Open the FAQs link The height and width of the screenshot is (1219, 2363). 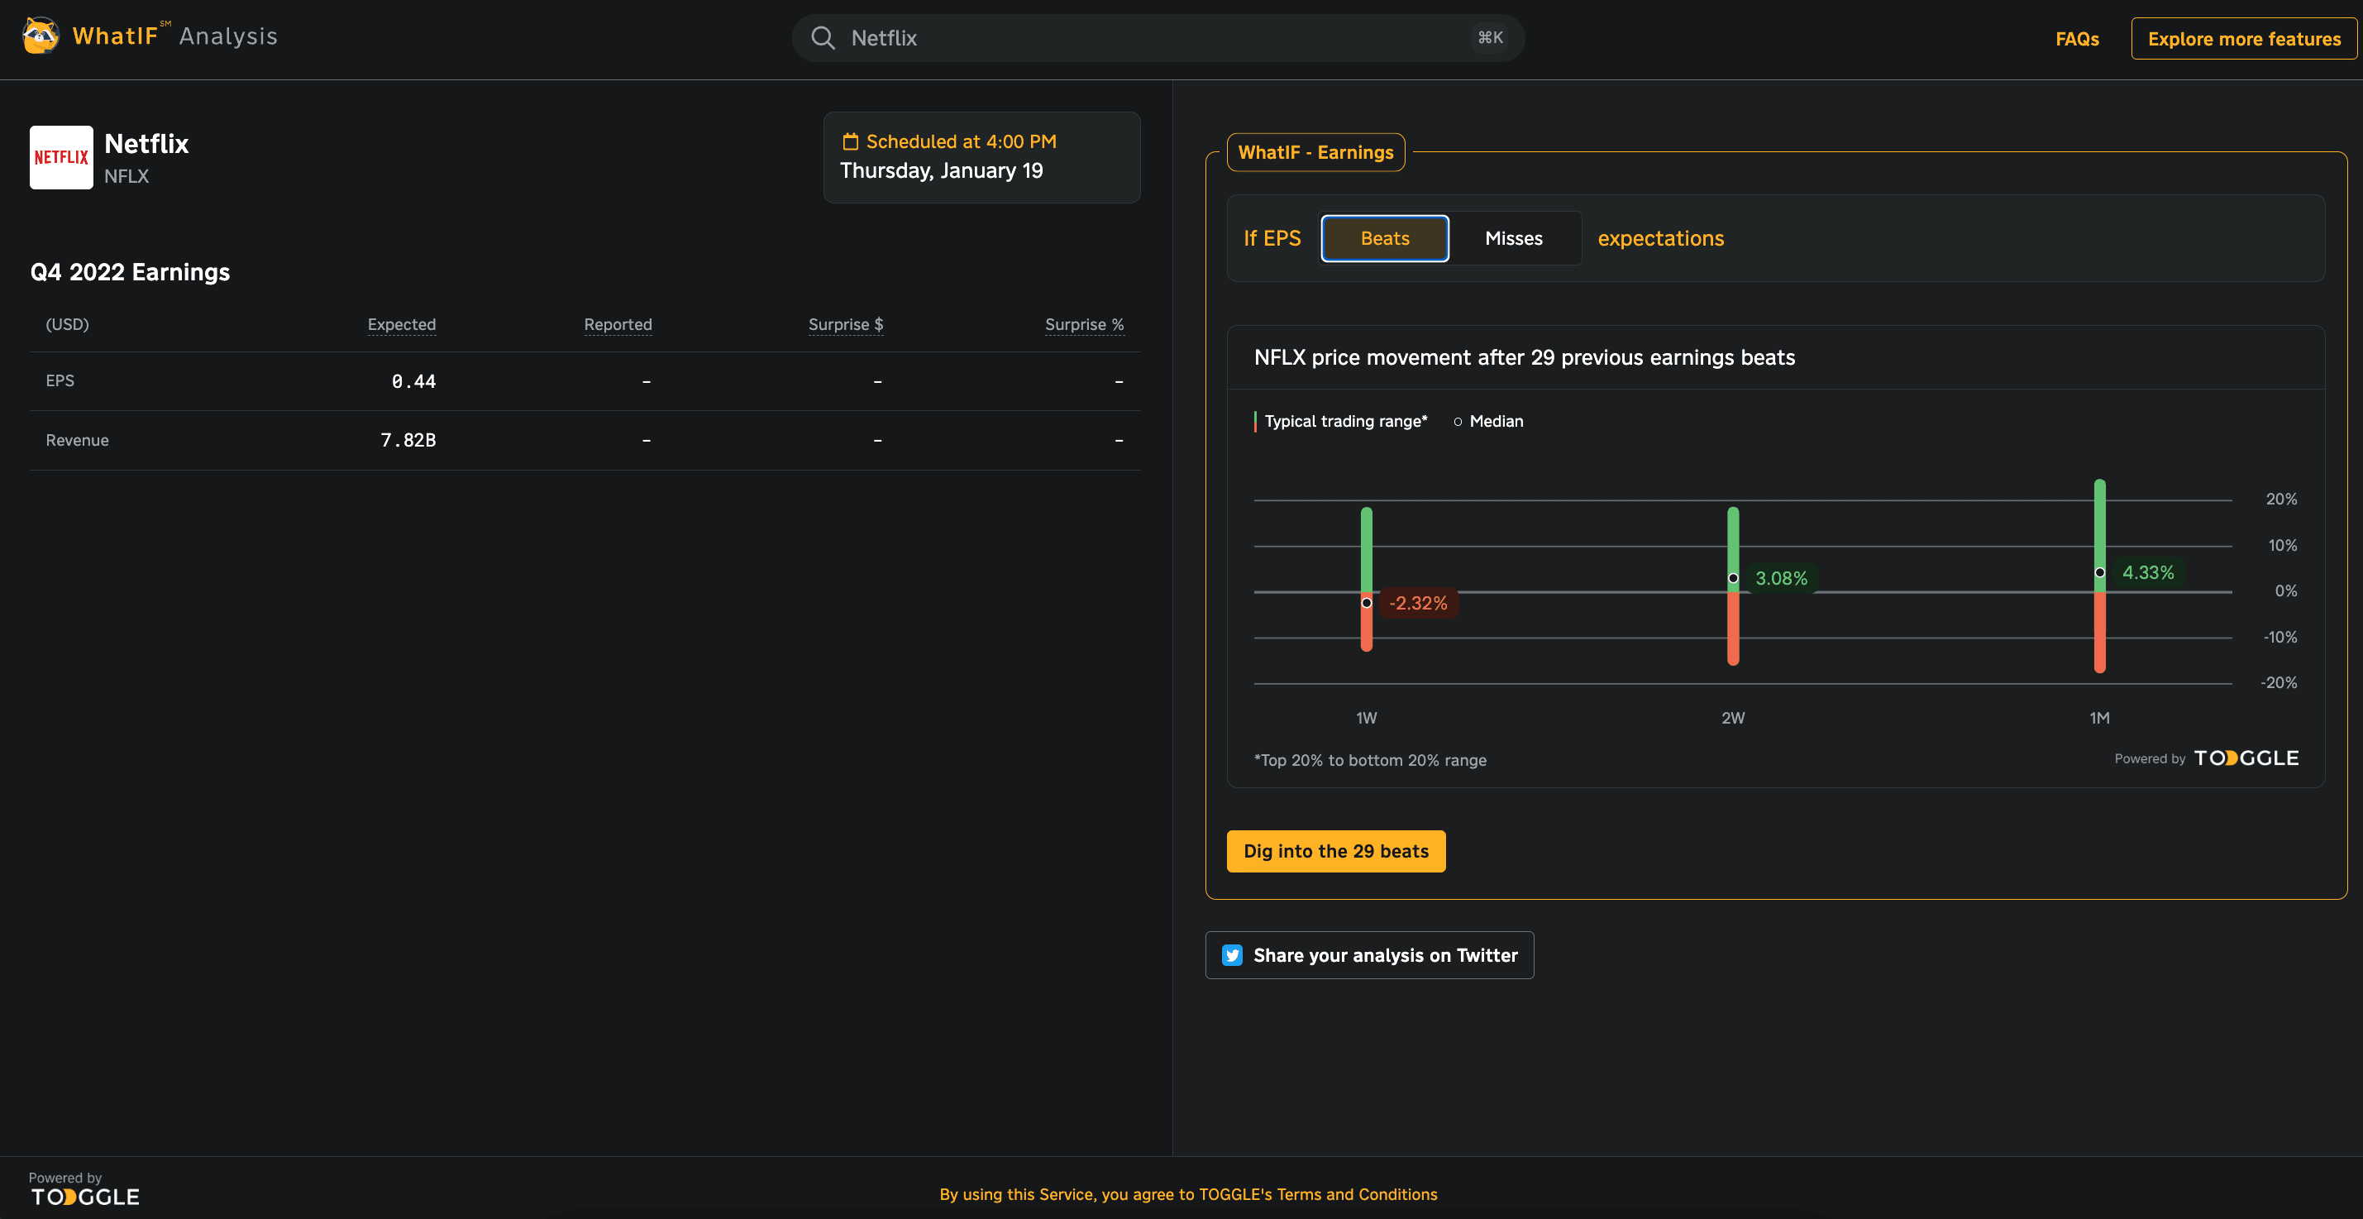tap(2077, 39)
